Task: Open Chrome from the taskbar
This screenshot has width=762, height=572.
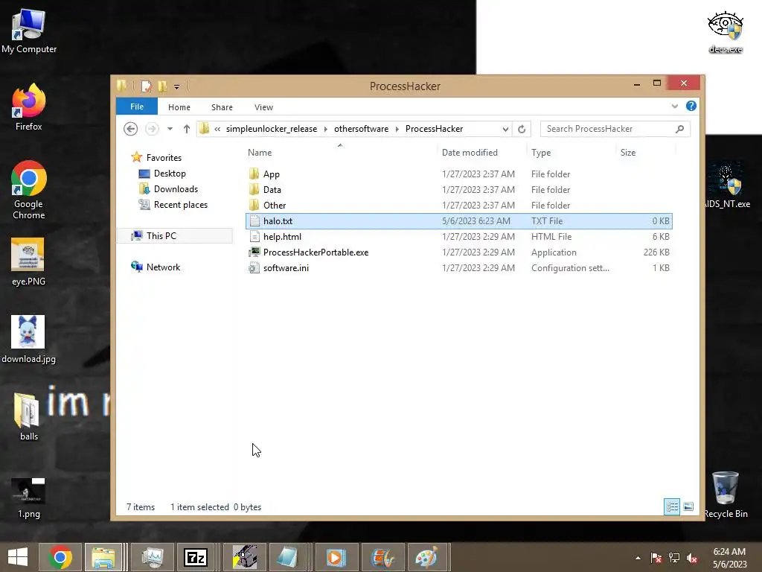Action: pos(60,557)
